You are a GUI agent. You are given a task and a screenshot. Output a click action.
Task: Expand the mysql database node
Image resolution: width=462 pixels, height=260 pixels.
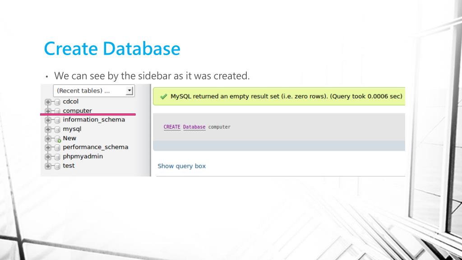click(x=48, y=130)
